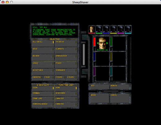Viewport: 161px width, 125px height.
Task: Choose Armageddon as the objective
Action: (x=66, y=58)
